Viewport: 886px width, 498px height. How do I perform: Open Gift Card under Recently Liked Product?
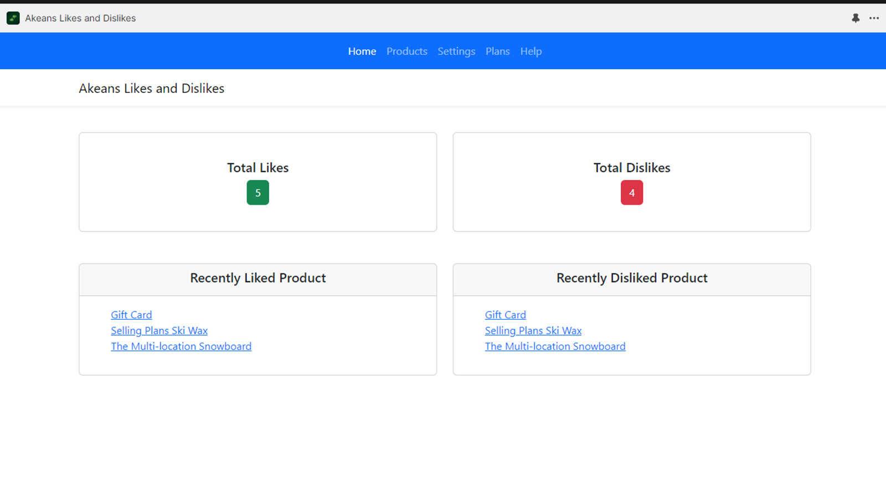(131, 315)
